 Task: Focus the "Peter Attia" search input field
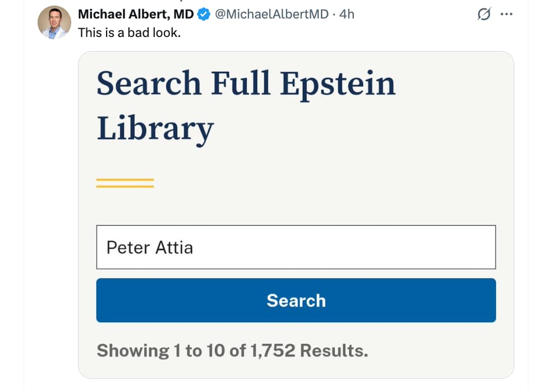(x=337, y=247)
